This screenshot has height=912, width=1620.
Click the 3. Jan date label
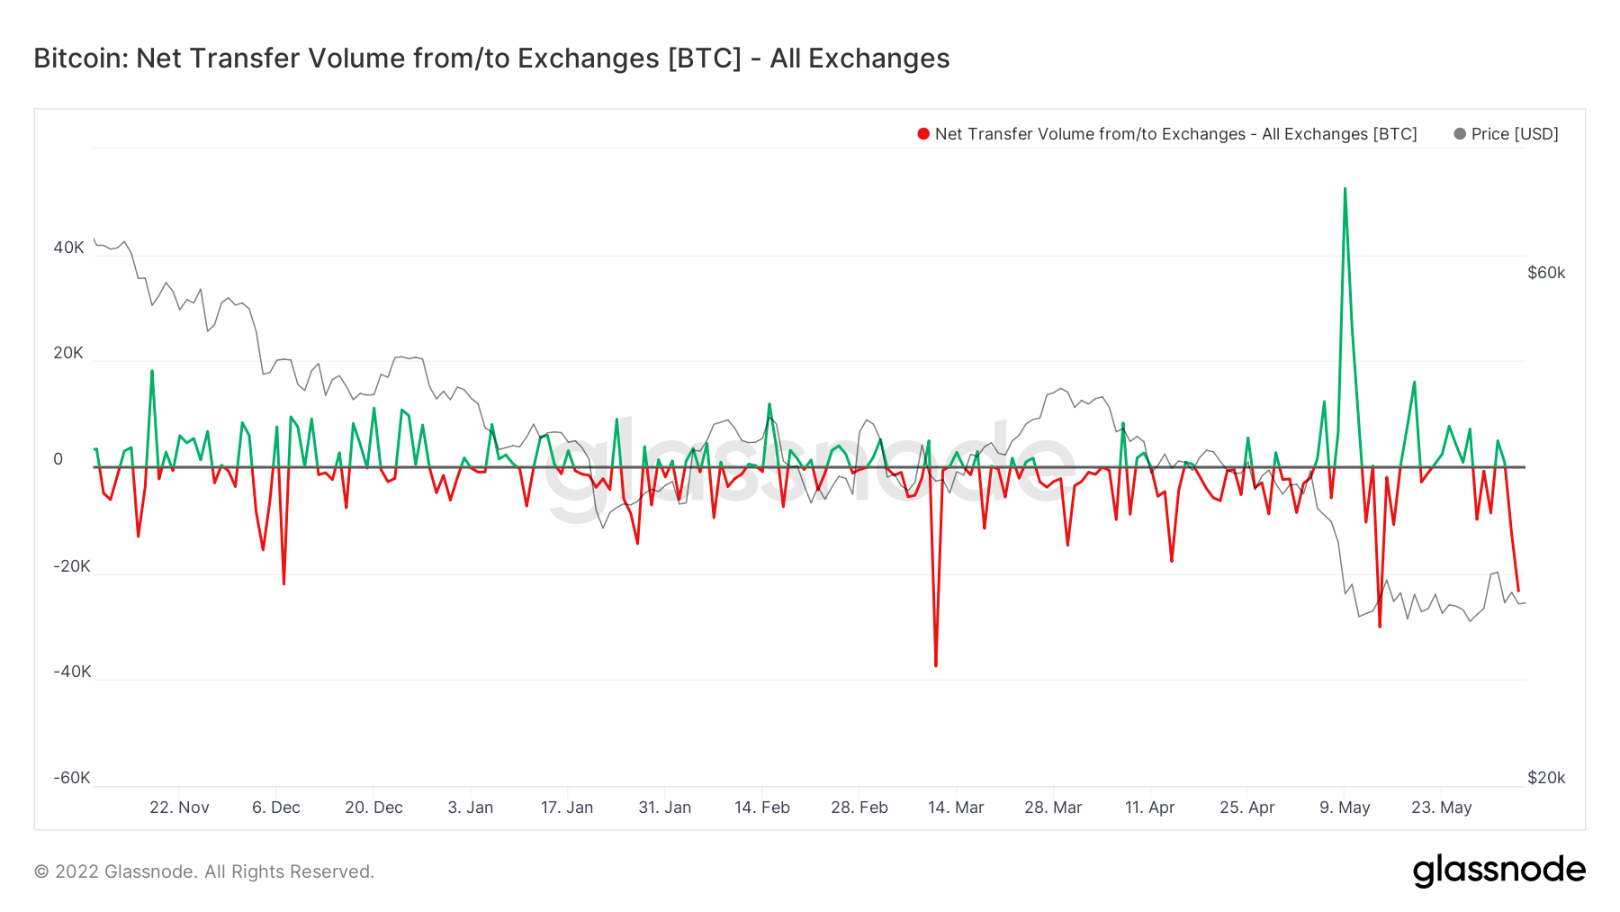pyautogui.click(x=471, y=808)
